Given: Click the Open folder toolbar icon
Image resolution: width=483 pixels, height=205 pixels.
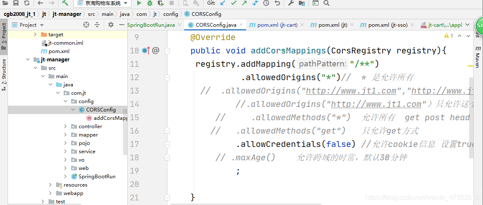Looking at the screenshot, I should coord(5,3).
